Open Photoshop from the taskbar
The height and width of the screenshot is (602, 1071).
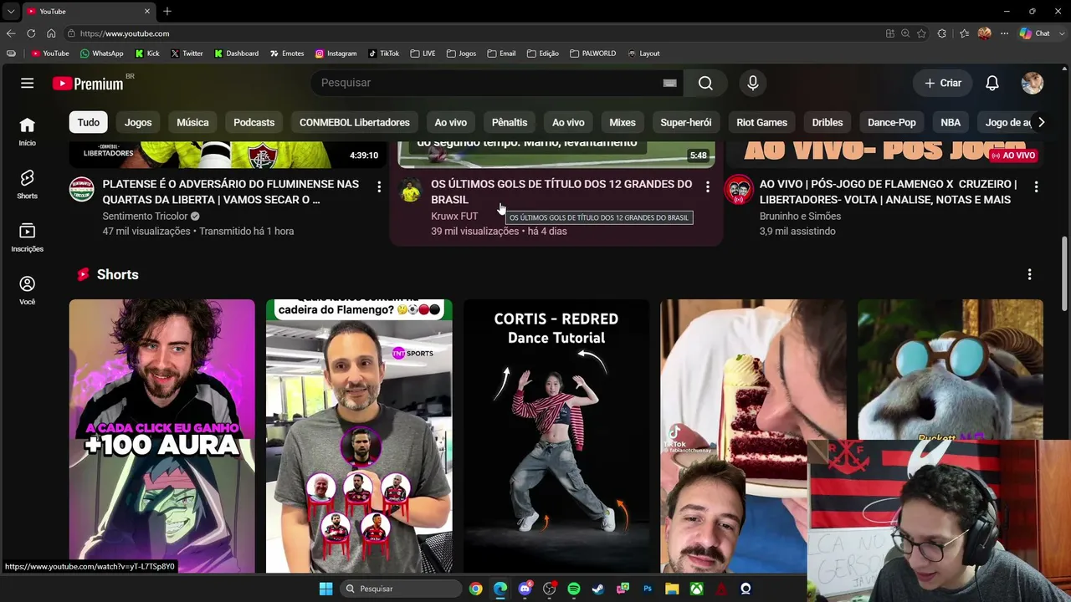pos(648,589)
